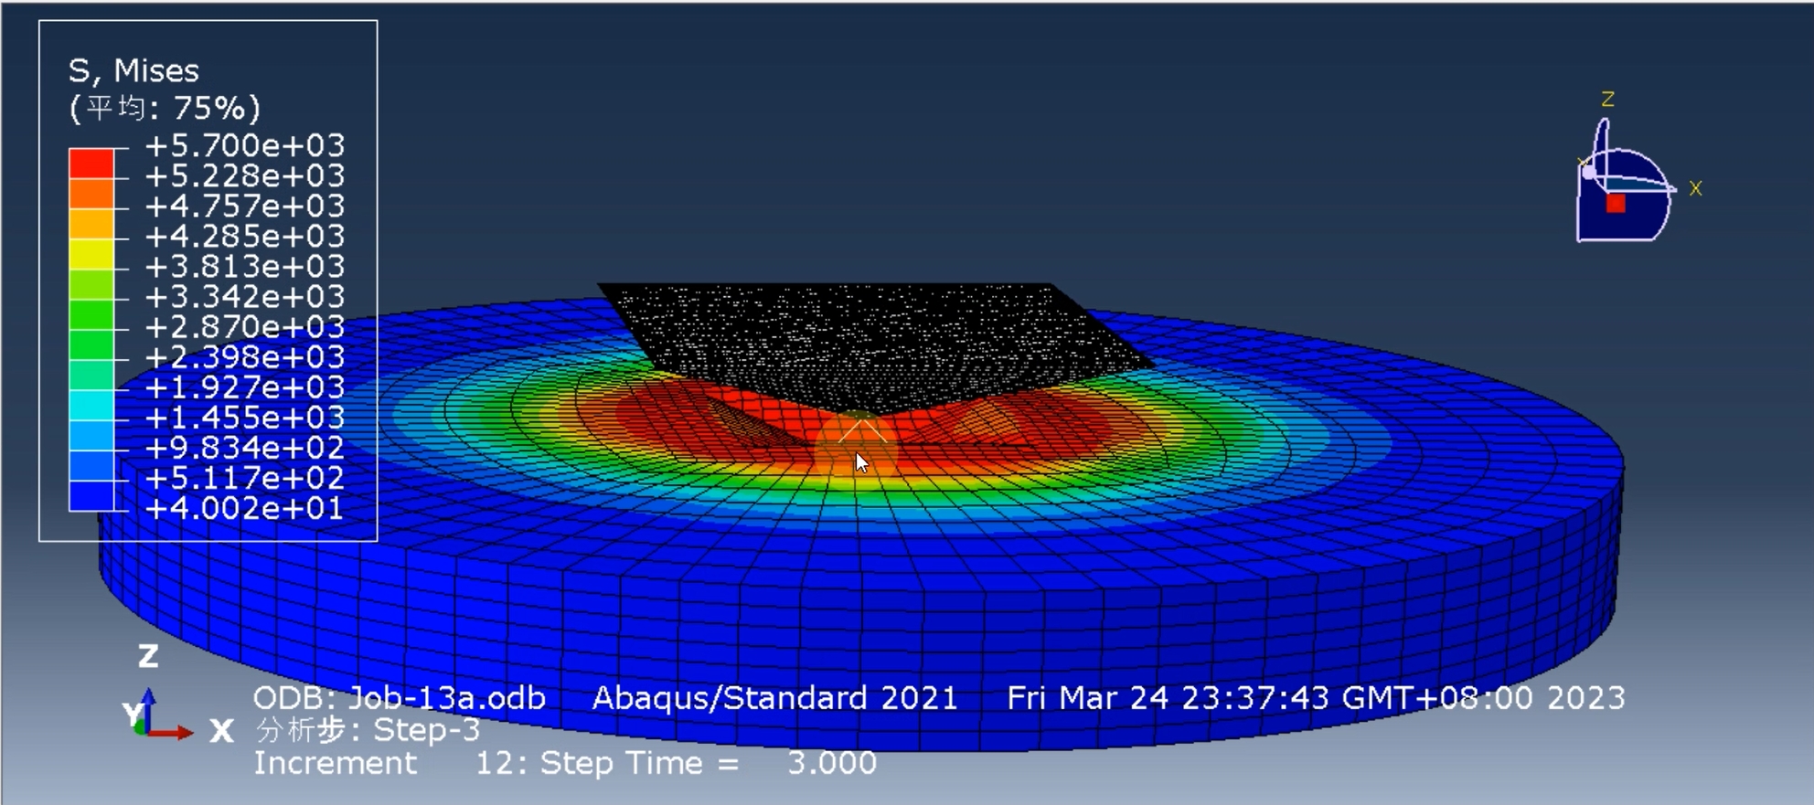Click the 'Abaqus/Standard 2021' title text

tap(775, 698)
